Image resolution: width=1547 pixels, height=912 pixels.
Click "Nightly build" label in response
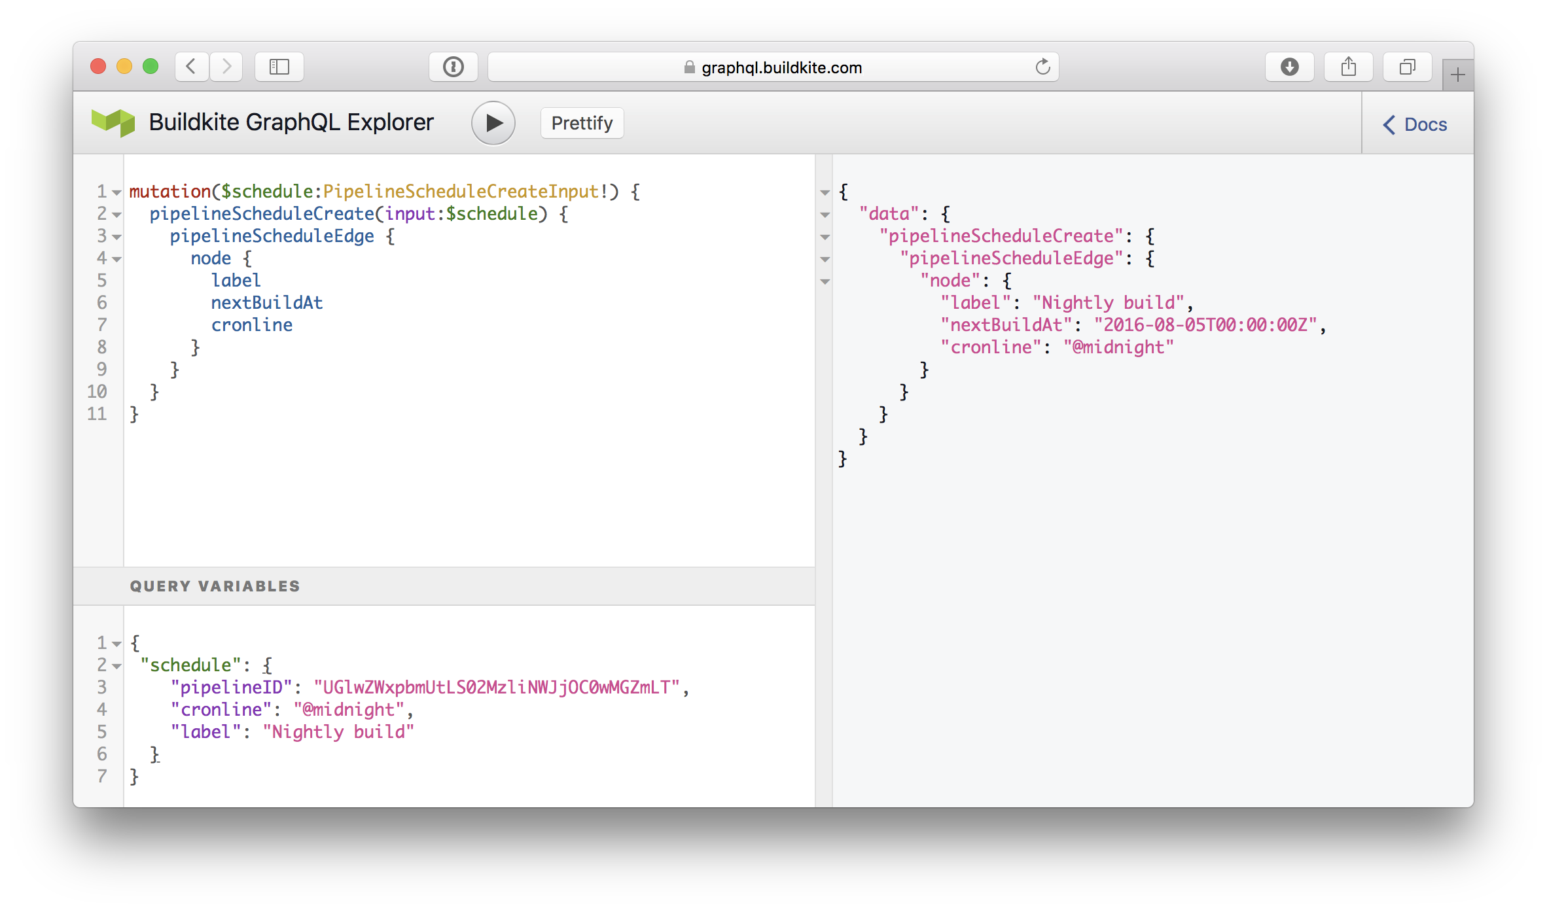click(1109, 302)
